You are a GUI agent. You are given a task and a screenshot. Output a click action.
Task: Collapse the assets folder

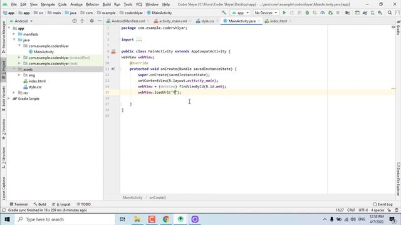pyautogui.click(x=14, y=69)
